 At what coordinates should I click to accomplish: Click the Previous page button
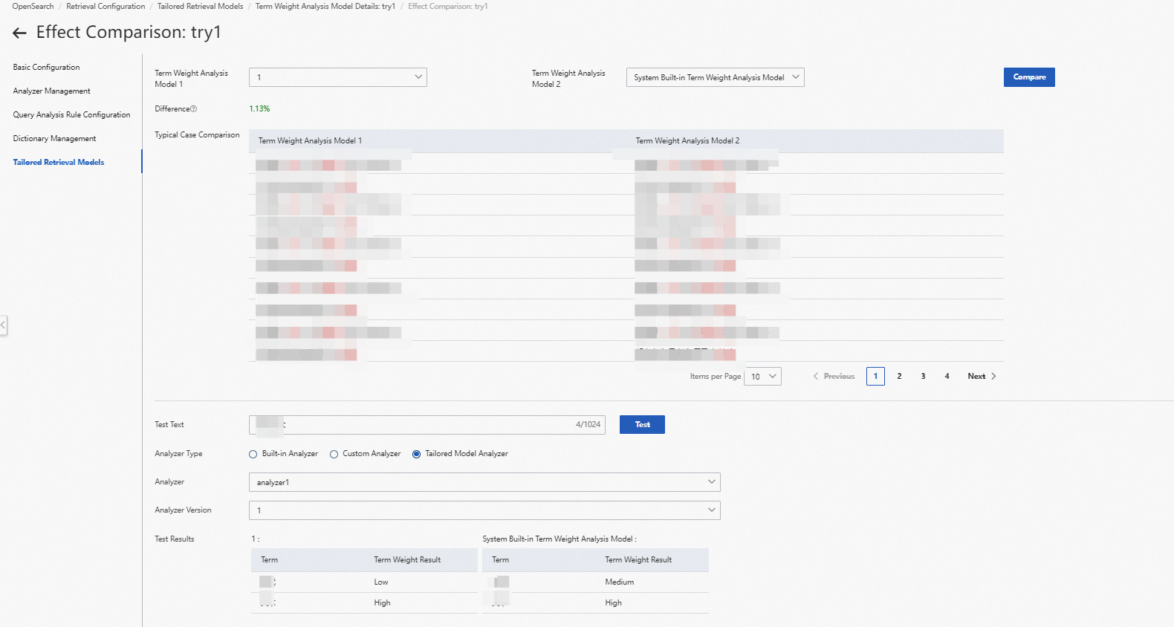[x=834, y=377]
